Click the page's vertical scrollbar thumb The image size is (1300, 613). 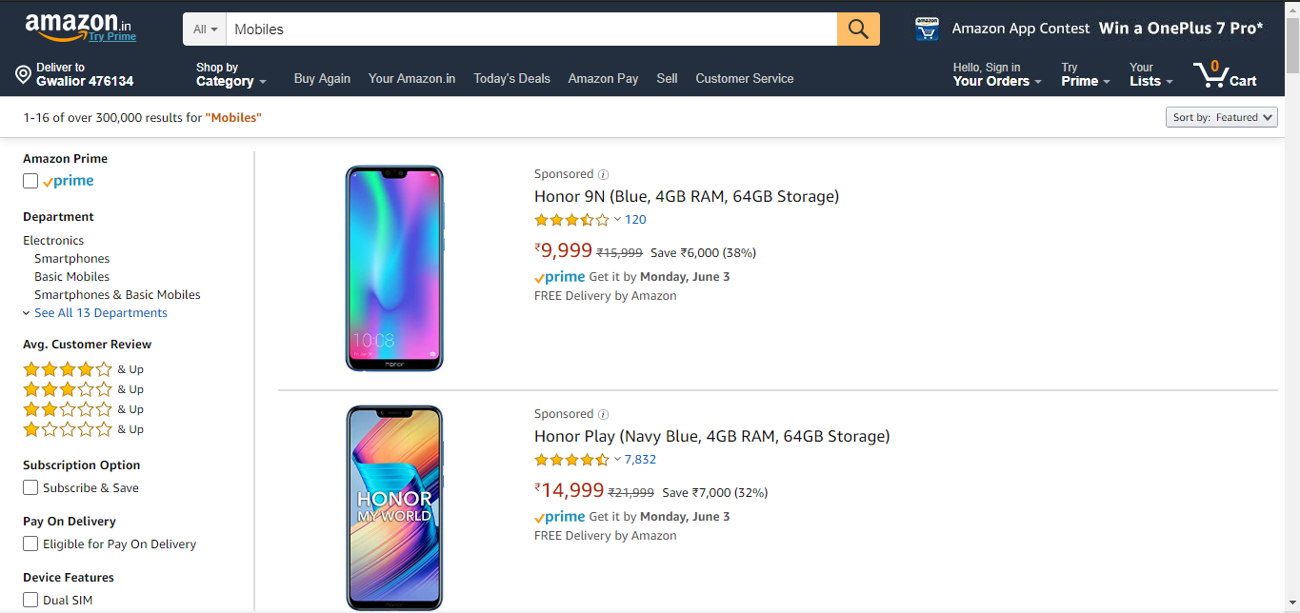(x=1291, y=43)
